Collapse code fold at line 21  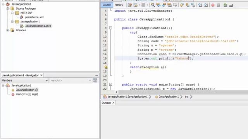click(x=110, y=85)
